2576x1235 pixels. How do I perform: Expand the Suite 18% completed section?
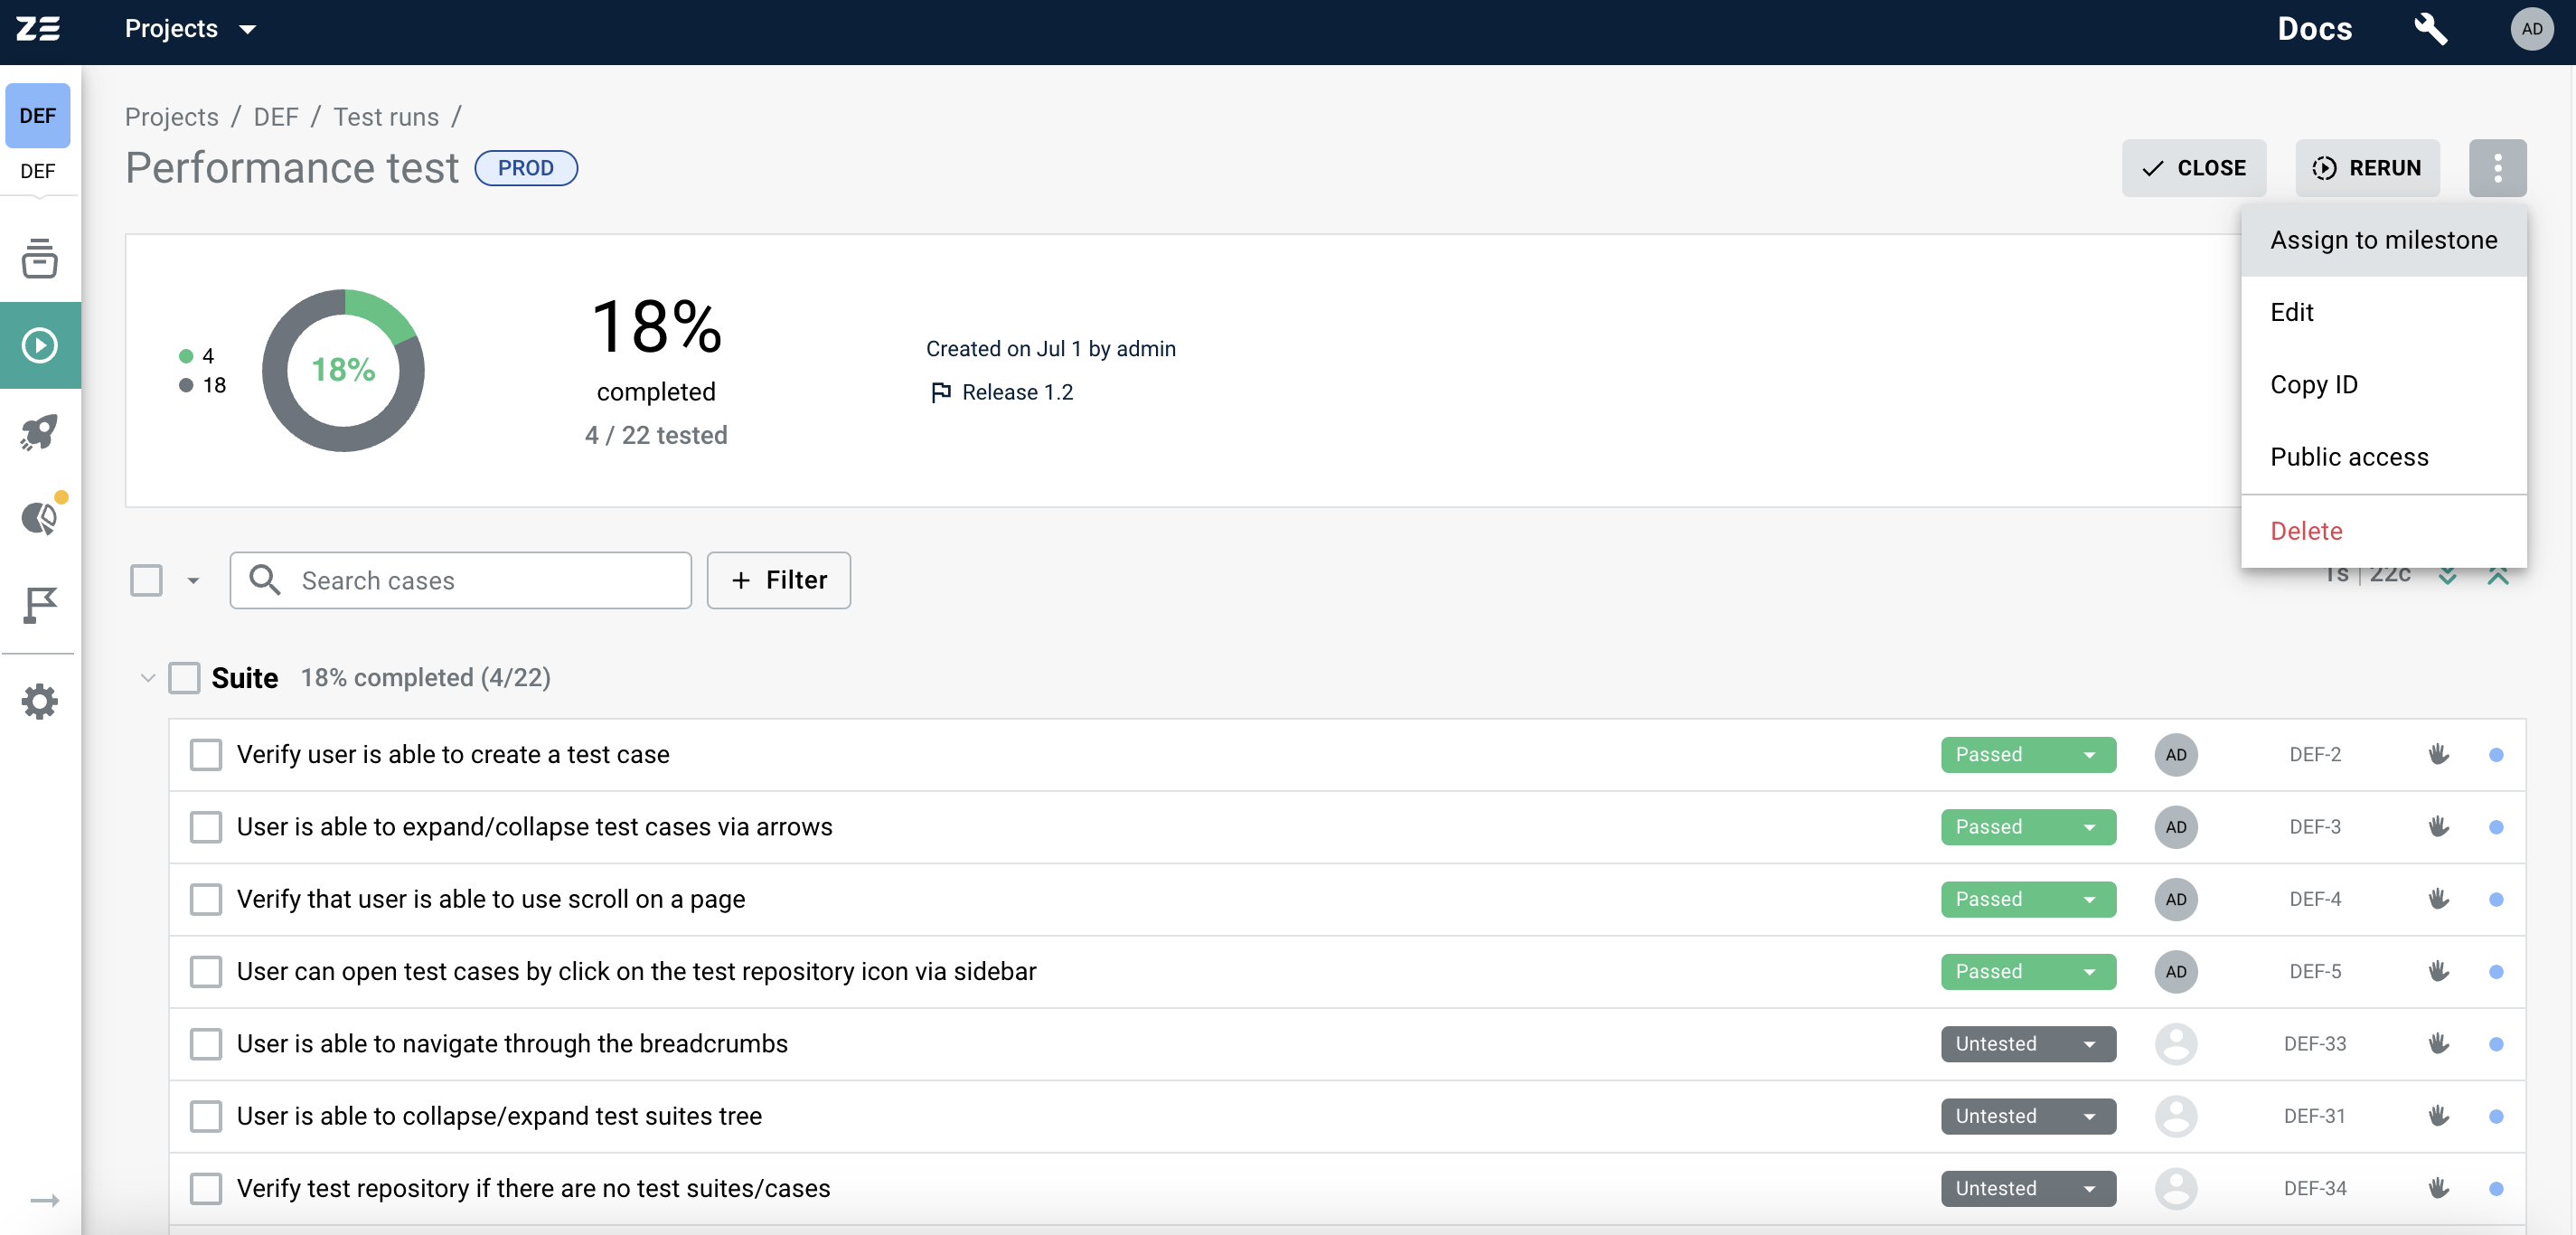(x=145, y=676)
